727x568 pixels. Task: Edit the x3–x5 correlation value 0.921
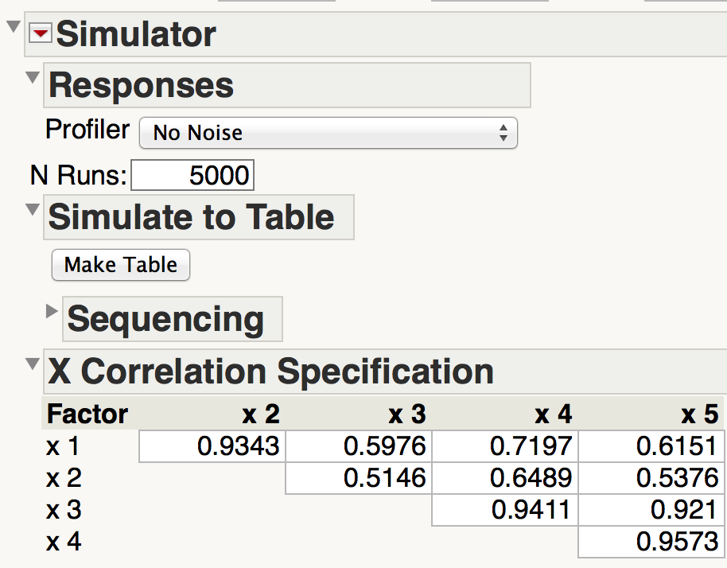pyautogui.click(x=651, y=510)
